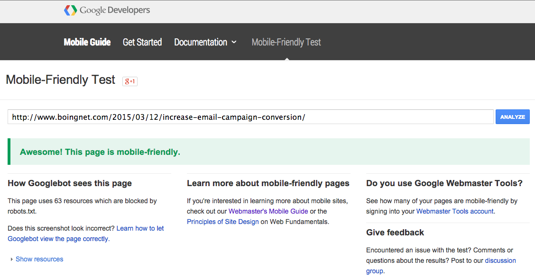
Task: Expand the Show resources disclosure
Action: [37, 259]
